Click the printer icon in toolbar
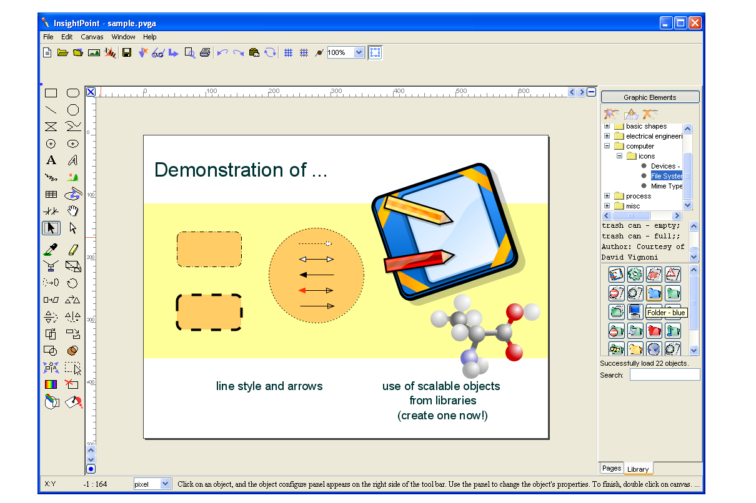Screen dimensions: 756x503 [205, 53]
